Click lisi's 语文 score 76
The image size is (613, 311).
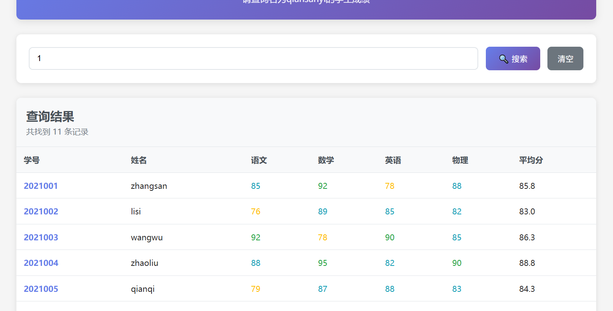click(x=256, y=211)
